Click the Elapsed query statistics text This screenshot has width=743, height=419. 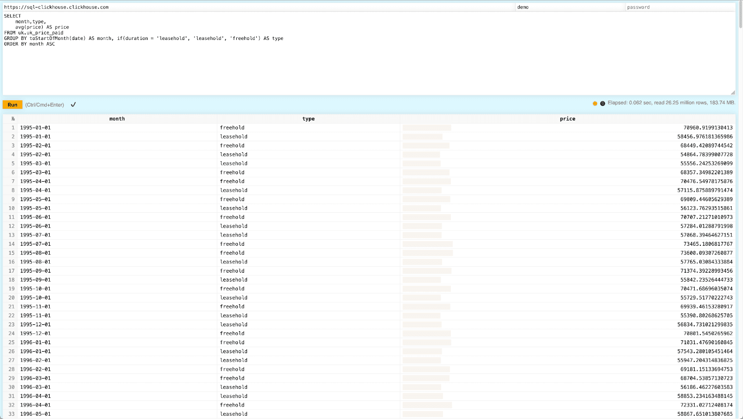pyautogui.click(x=671, y=103)
